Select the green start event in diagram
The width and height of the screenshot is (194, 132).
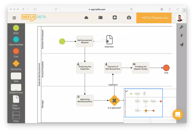click(62, 41)
